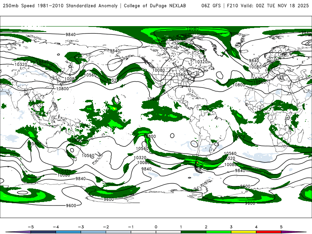Image resolution: width=312 pixels, height=234 pixels.
Task: Click the 10320 contour label over eastern Canada
Action: coord(201,62)
